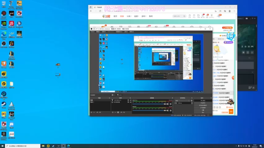Open Filters button above the OBS sources panel
The image size is (264, 148).
119,95
